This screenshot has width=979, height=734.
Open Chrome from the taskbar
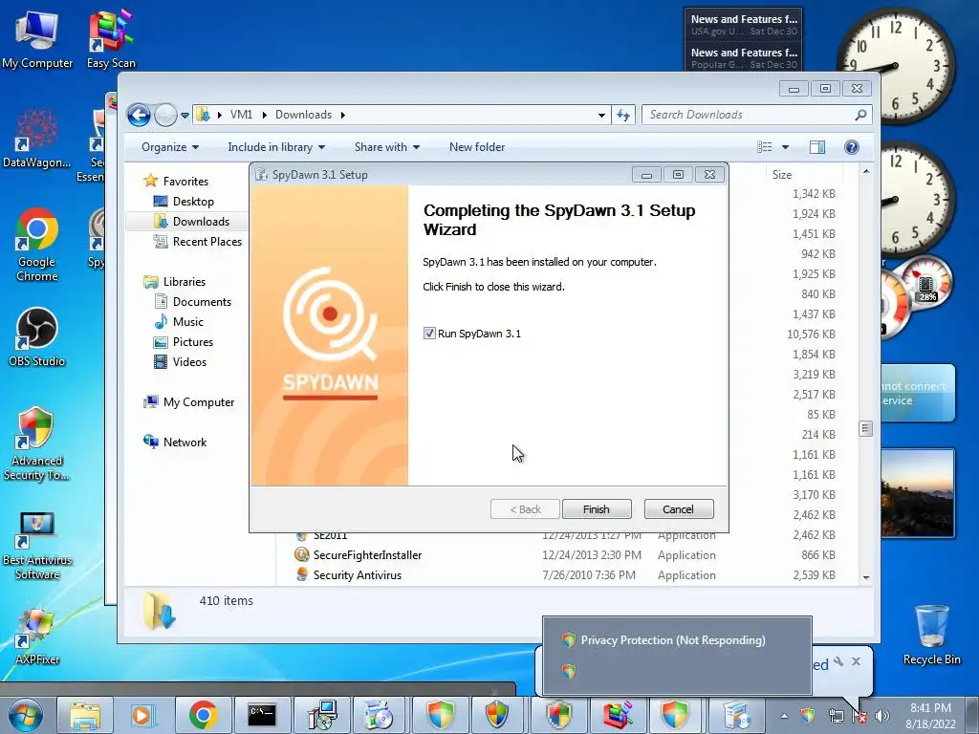[x=203, y=715]
